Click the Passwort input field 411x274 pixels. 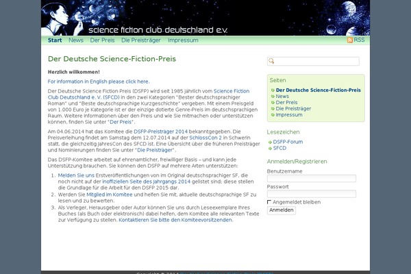(312, 194)
